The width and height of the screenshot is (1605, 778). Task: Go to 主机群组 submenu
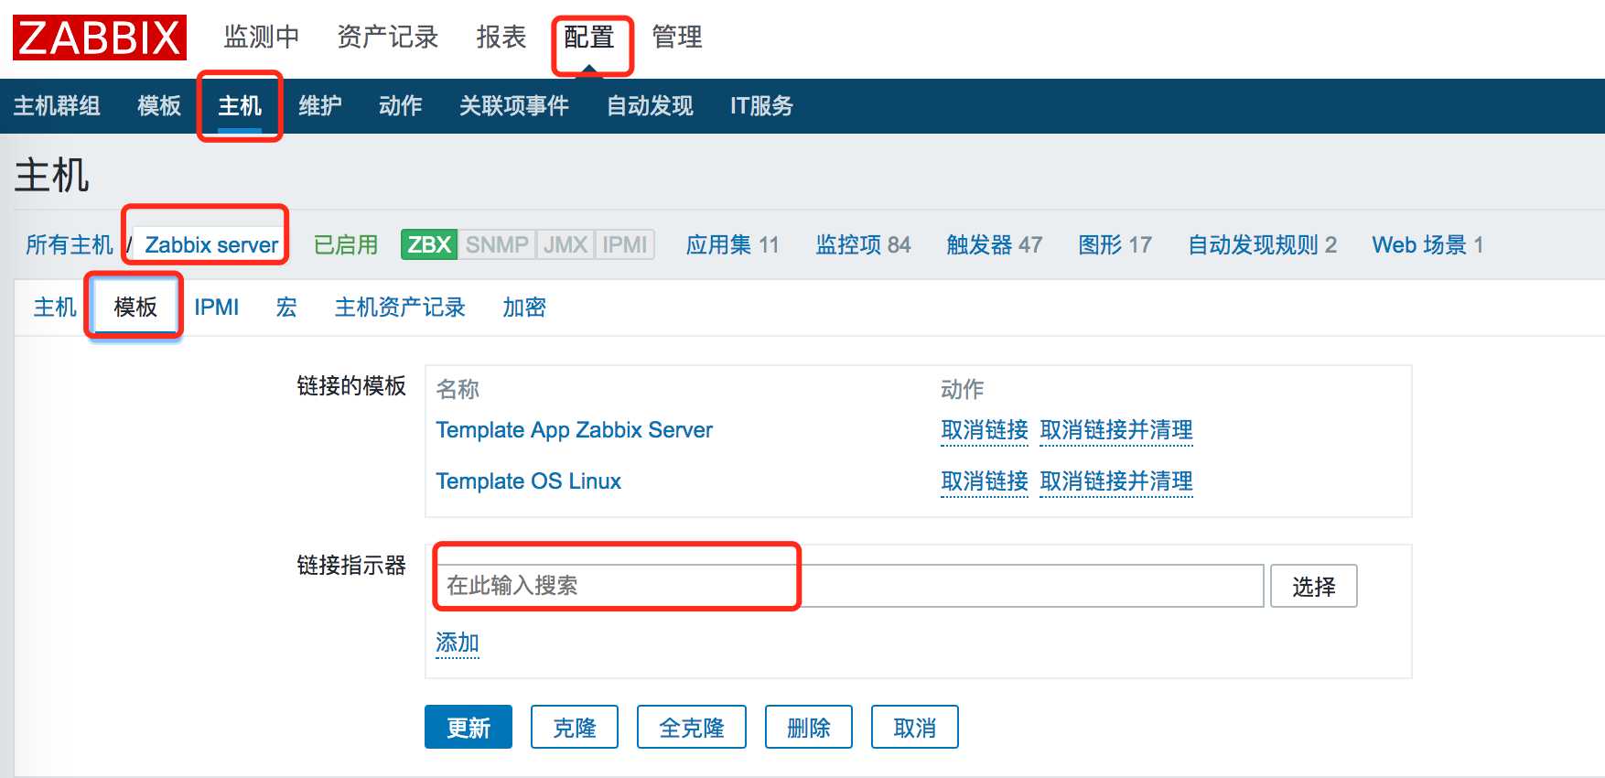point(57,106)
